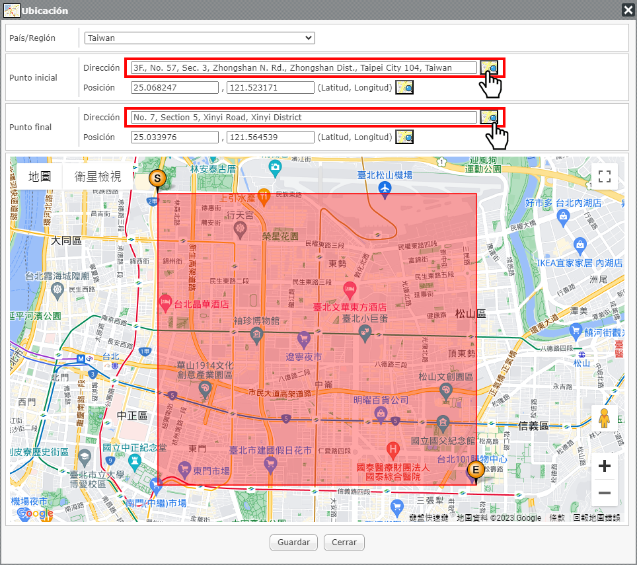Image resolution: width=637 pixels, height=565 pixels.
Task: Open the País/Región Taiwan dropdown
Action: 200,38
